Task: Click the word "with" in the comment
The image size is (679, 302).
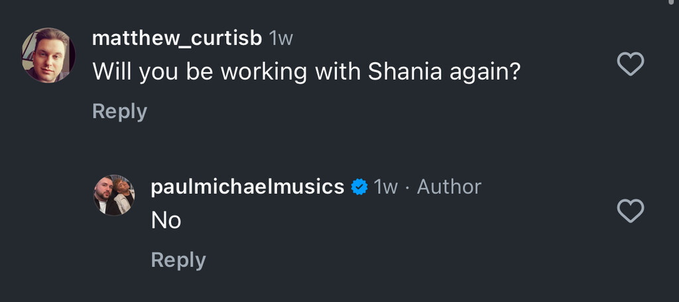Action: [332, 72]
